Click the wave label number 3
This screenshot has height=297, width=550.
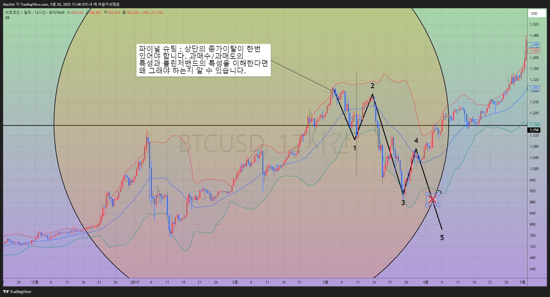click(403, 203)
